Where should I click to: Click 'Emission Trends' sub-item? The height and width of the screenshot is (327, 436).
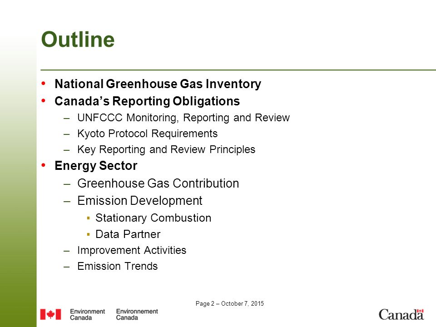(118, 266)
